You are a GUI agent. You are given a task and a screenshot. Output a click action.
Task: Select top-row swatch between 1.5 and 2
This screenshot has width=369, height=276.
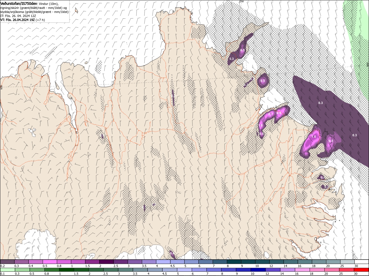point(92,262)
